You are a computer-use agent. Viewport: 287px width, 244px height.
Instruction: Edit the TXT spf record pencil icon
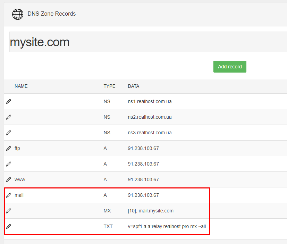click(9, 226)
